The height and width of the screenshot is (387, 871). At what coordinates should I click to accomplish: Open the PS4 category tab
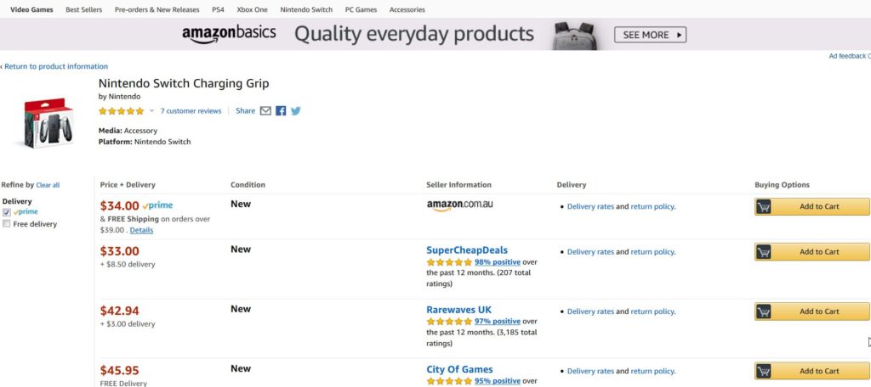(x=219, y=9)
